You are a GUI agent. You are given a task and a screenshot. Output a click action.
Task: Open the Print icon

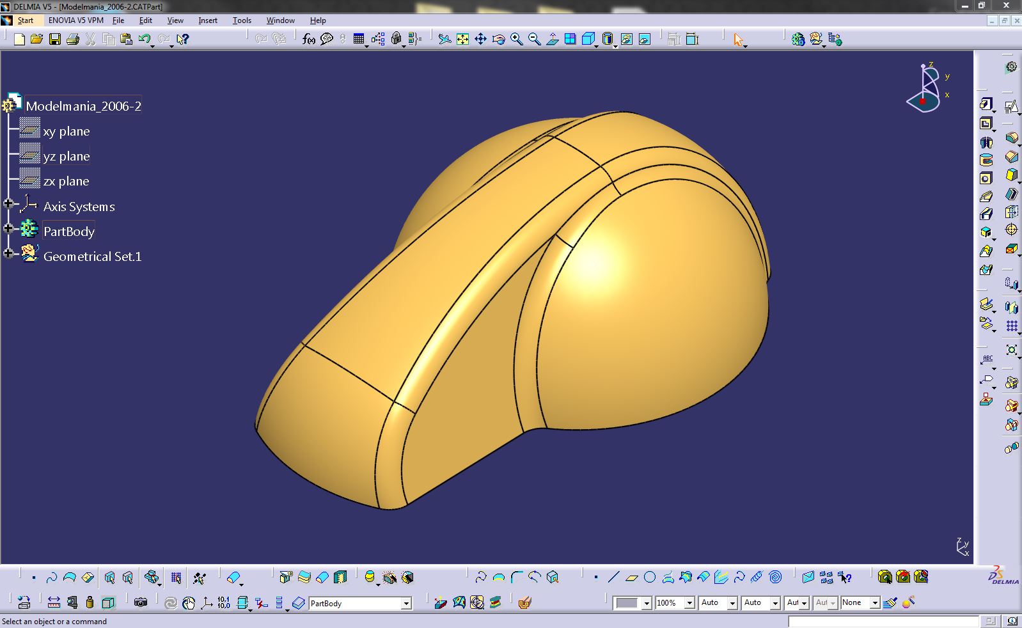[73, 40]
